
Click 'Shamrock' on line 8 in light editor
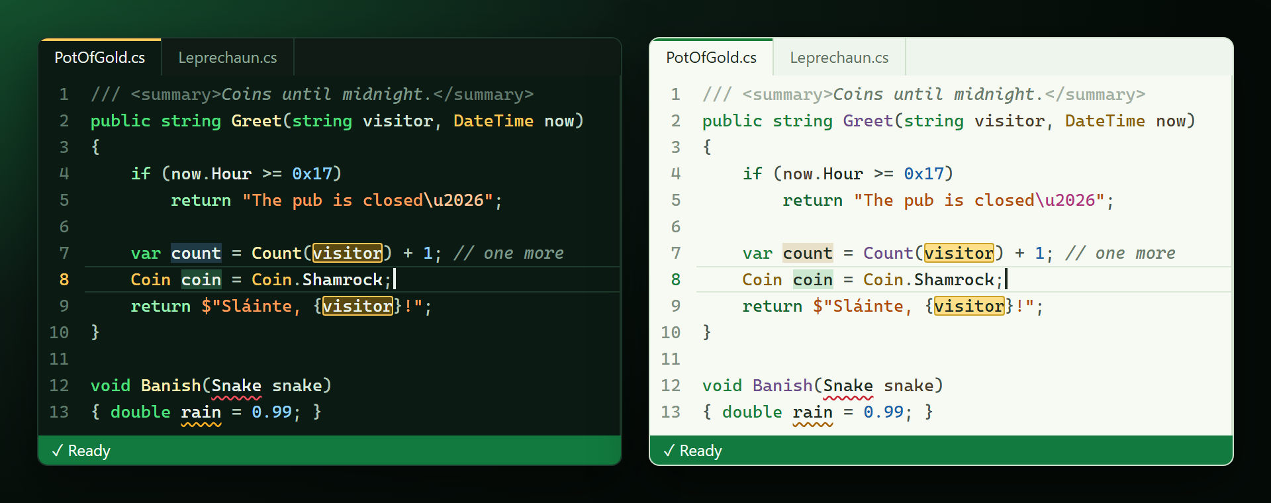point(955,279)
